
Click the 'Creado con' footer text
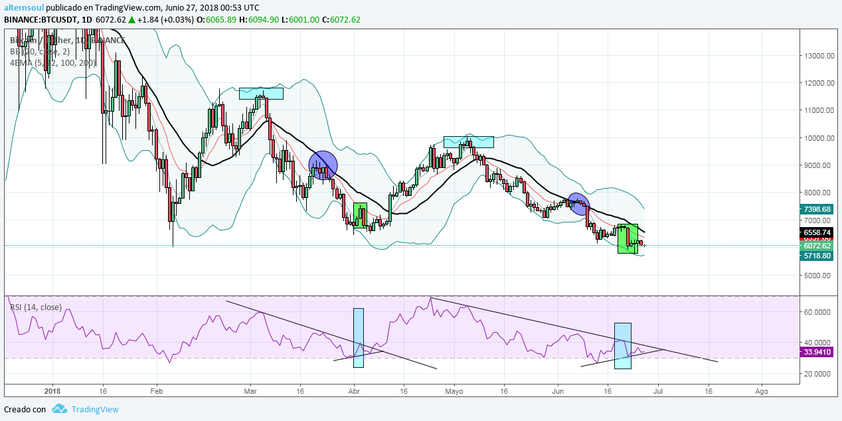(25, 410)
